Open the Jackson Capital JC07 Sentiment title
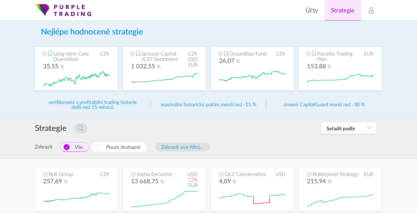Image resolution: width=417 pixels, height=214 pixels. click(x=159, y=56)
